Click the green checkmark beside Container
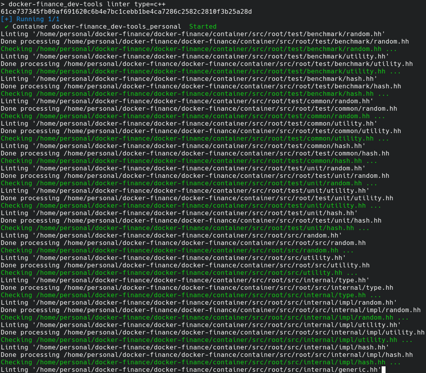The width and height of the screenshot is (426, 373). pos(7,27)
